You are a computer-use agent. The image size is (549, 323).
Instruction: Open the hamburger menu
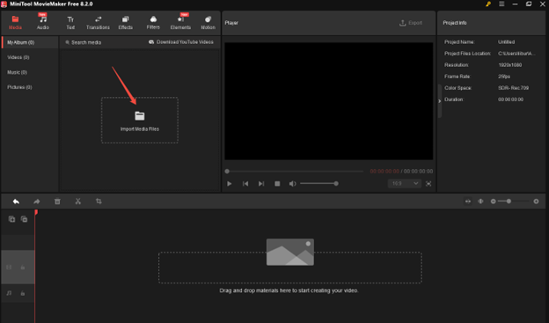point(501,4)
